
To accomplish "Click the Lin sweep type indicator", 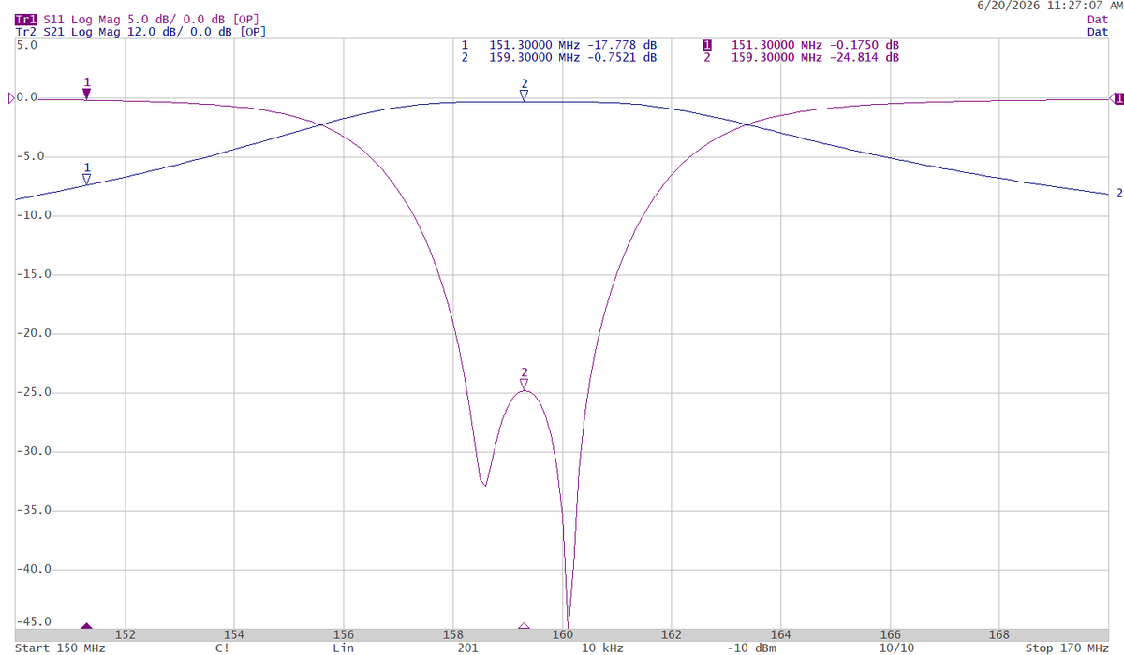I will [344, 648].
